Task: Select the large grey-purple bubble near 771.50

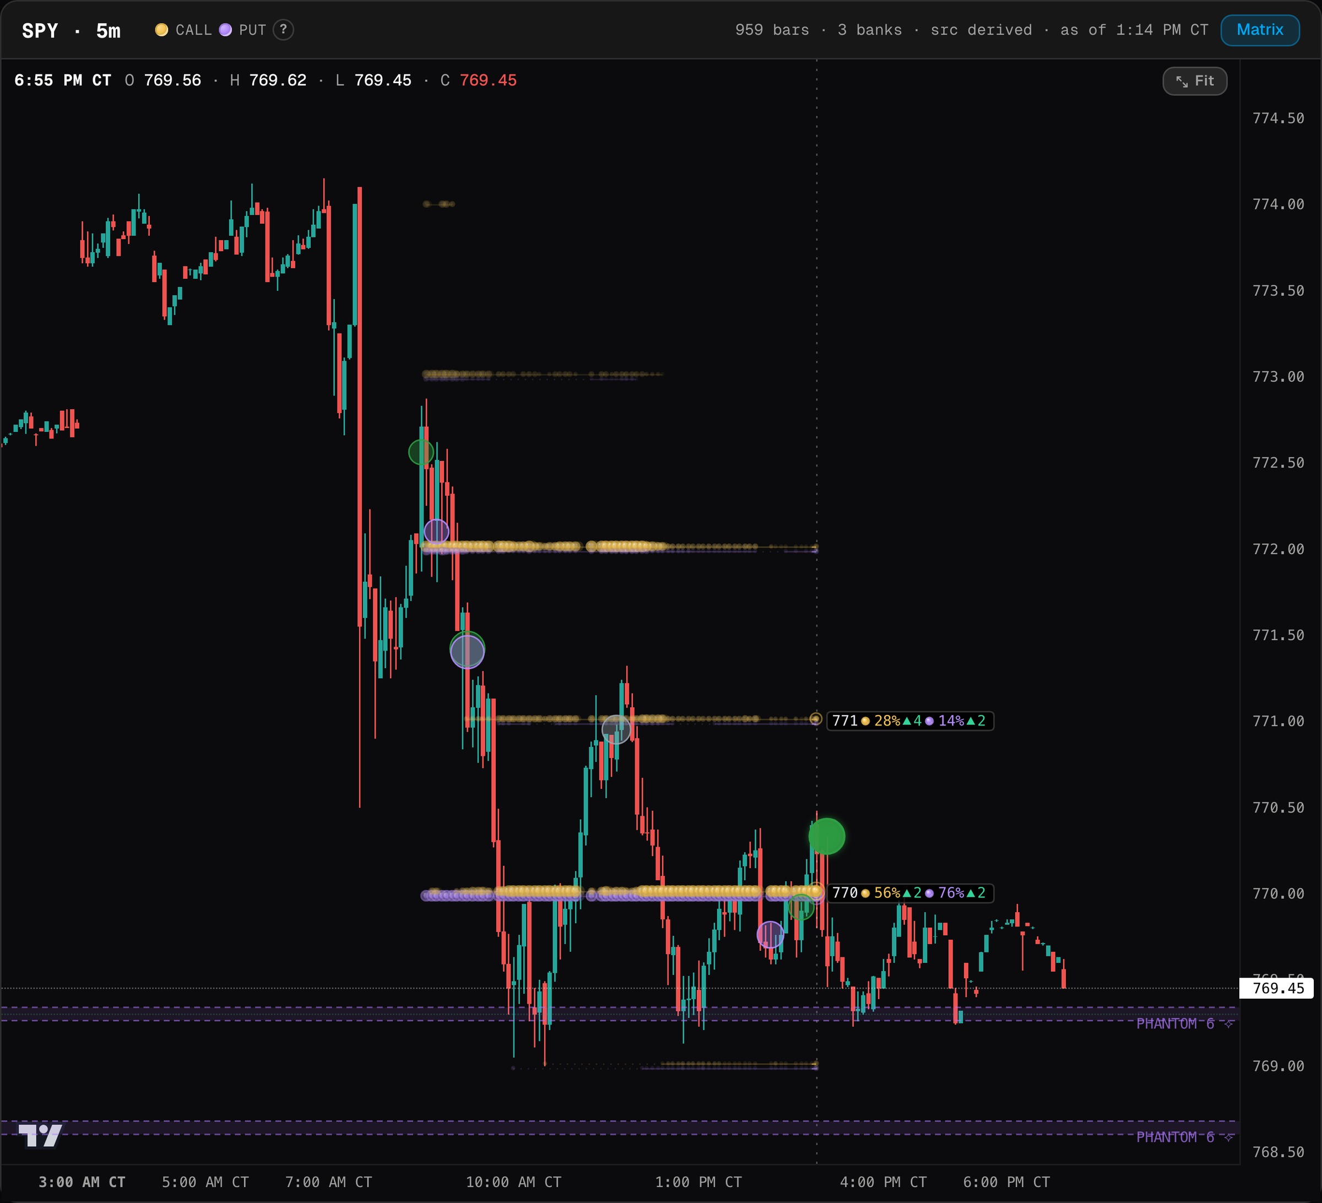Action: (468, 651)
